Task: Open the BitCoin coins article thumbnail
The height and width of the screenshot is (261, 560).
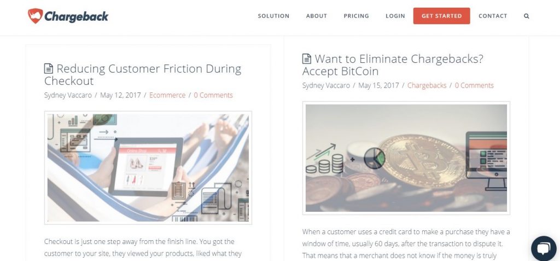Action: [x=406, y=158]
